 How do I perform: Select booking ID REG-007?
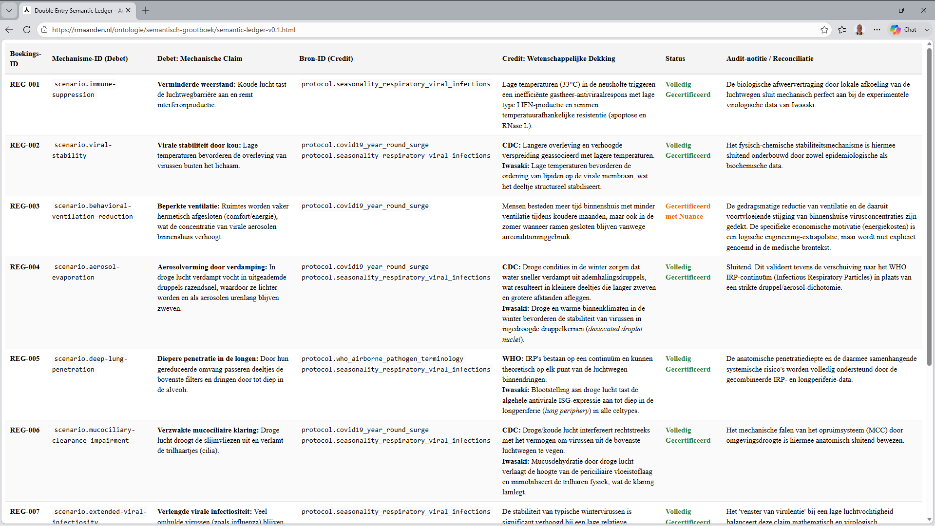(x=25, y=511)
